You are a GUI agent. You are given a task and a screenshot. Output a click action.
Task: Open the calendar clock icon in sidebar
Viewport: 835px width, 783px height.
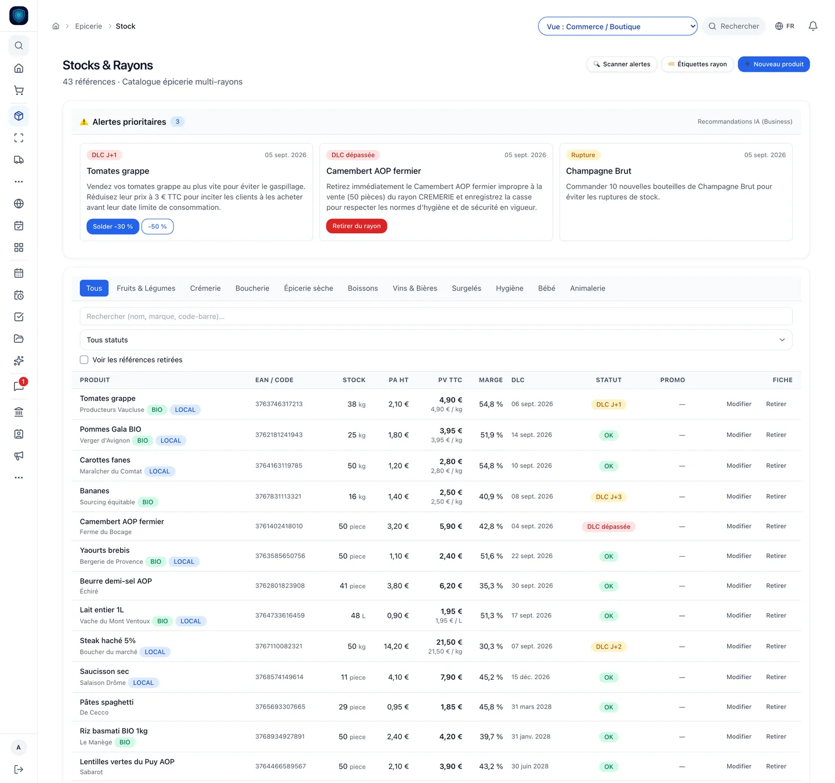tap(19, 295)
